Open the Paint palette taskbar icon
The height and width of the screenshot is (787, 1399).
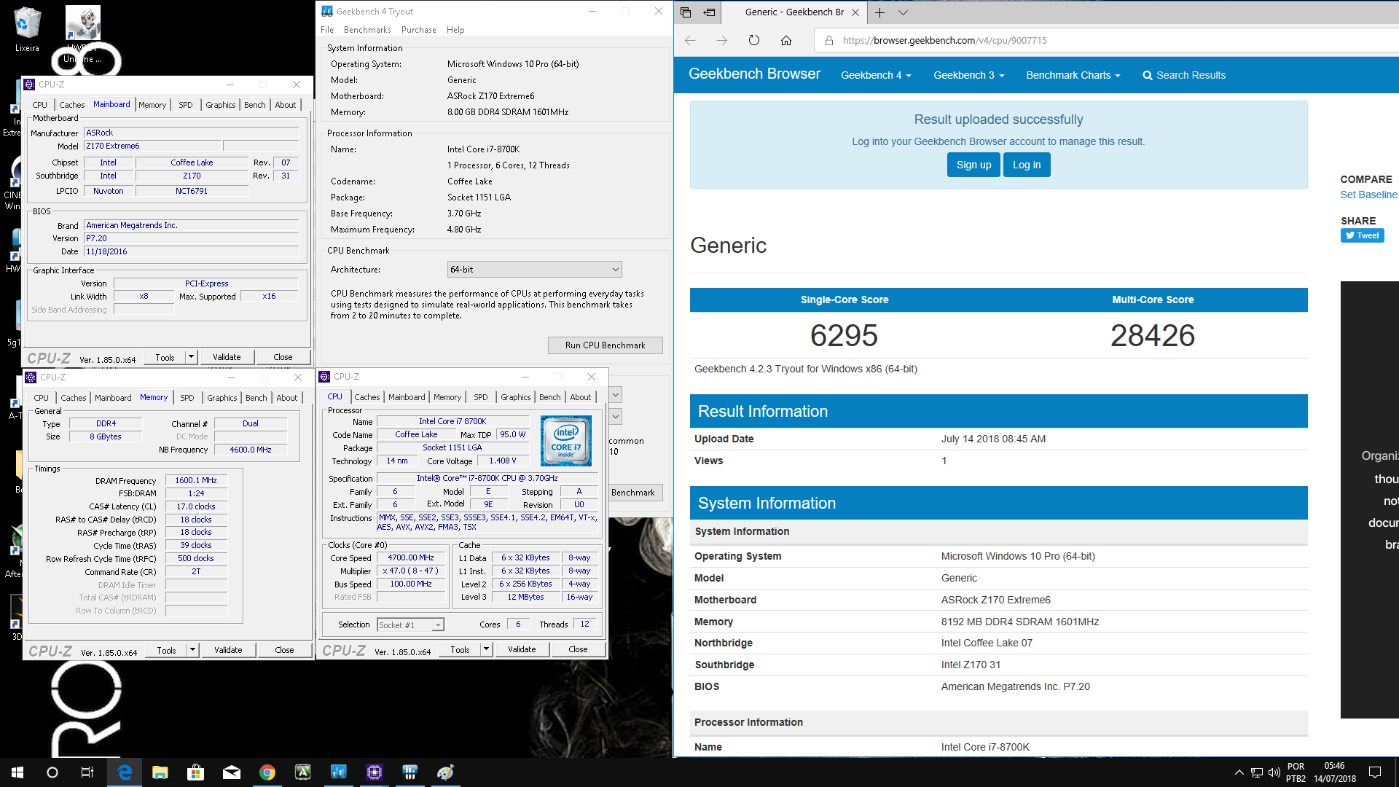click(446, 772)
